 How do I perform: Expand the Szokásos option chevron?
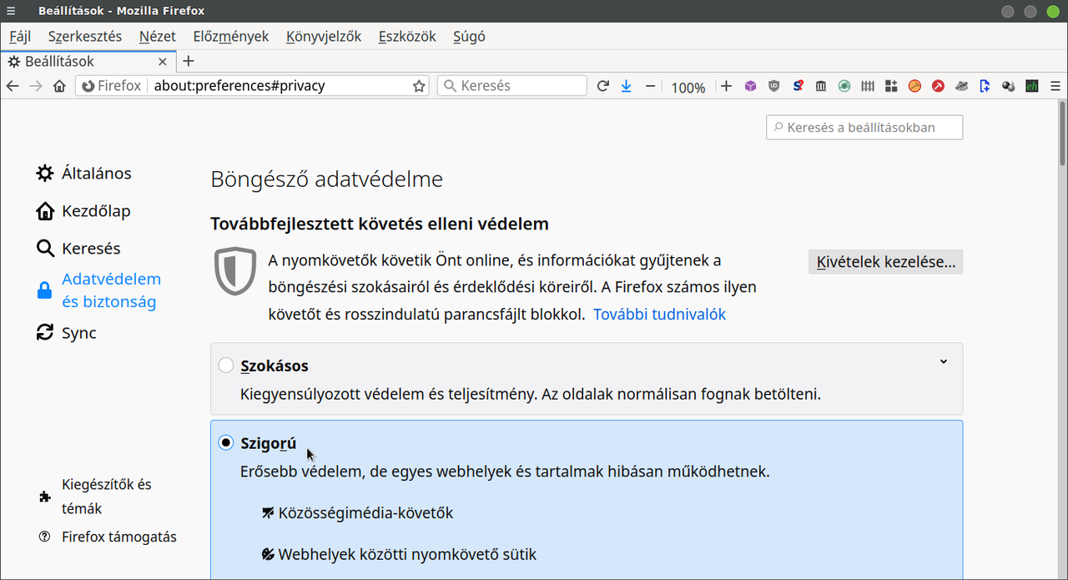944,362
